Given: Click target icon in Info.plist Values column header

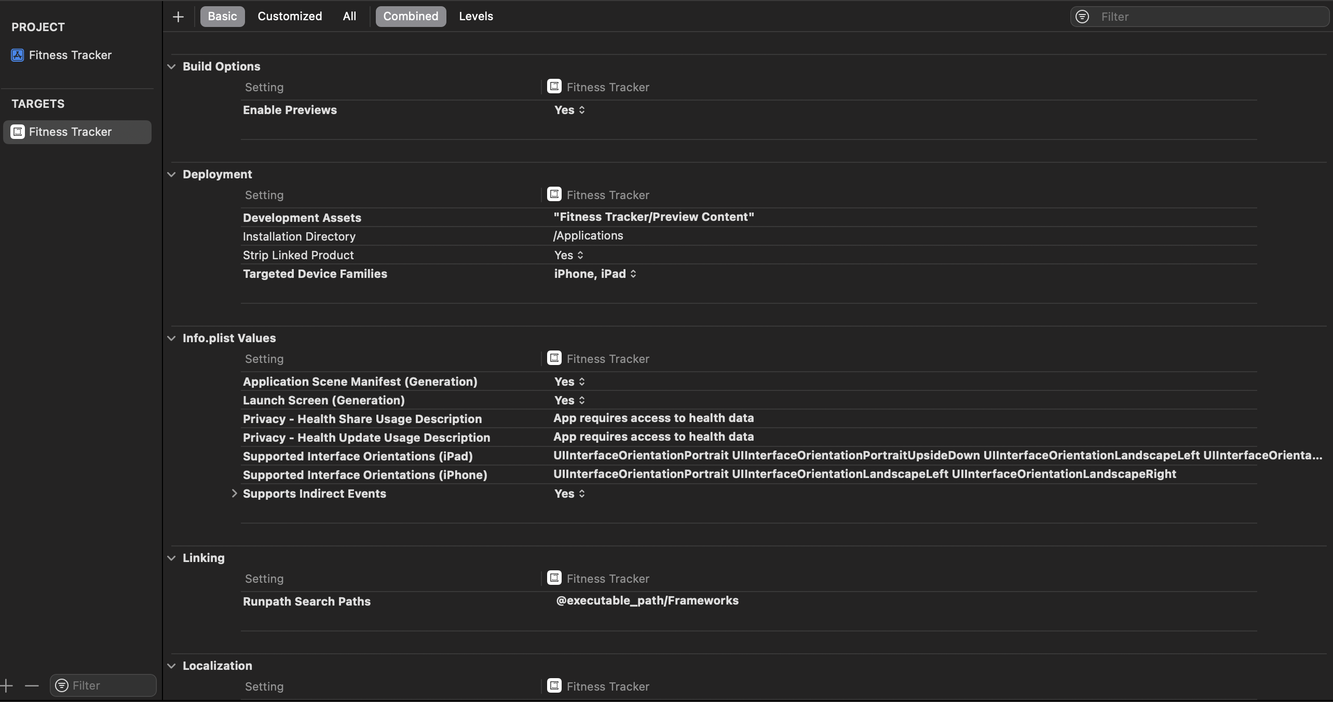Looking at the screenshot, I should (x=554, y=358).
